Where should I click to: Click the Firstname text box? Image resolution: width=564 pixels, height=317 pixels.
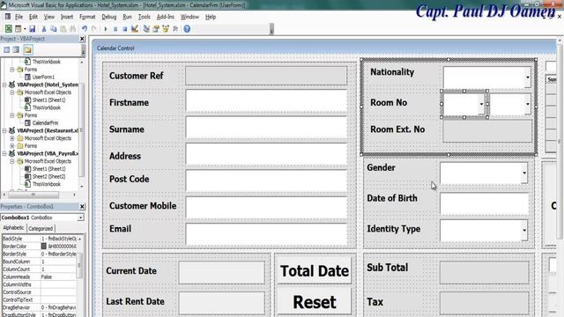pos(266,101)
